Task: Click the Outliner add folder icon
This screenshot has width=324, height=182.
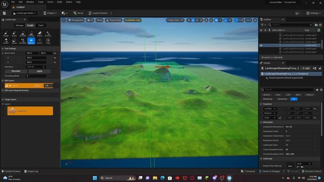Action: click(x=316, y=25)
